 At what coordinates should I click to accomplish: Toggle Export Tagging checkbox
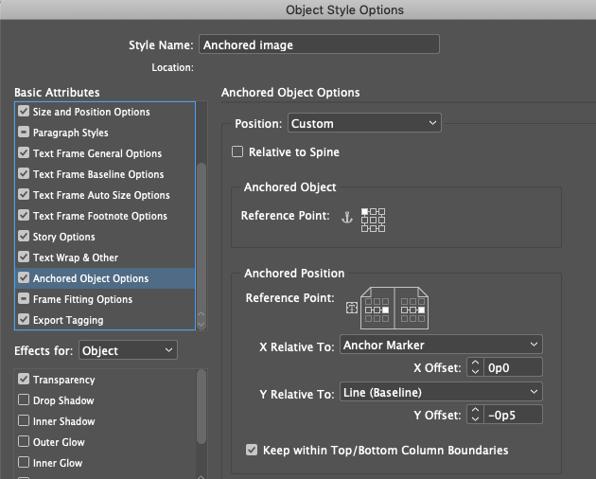coord(24,319)
